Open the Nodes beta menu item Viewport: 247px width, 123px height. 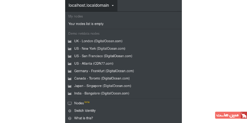tap(79, 103)
